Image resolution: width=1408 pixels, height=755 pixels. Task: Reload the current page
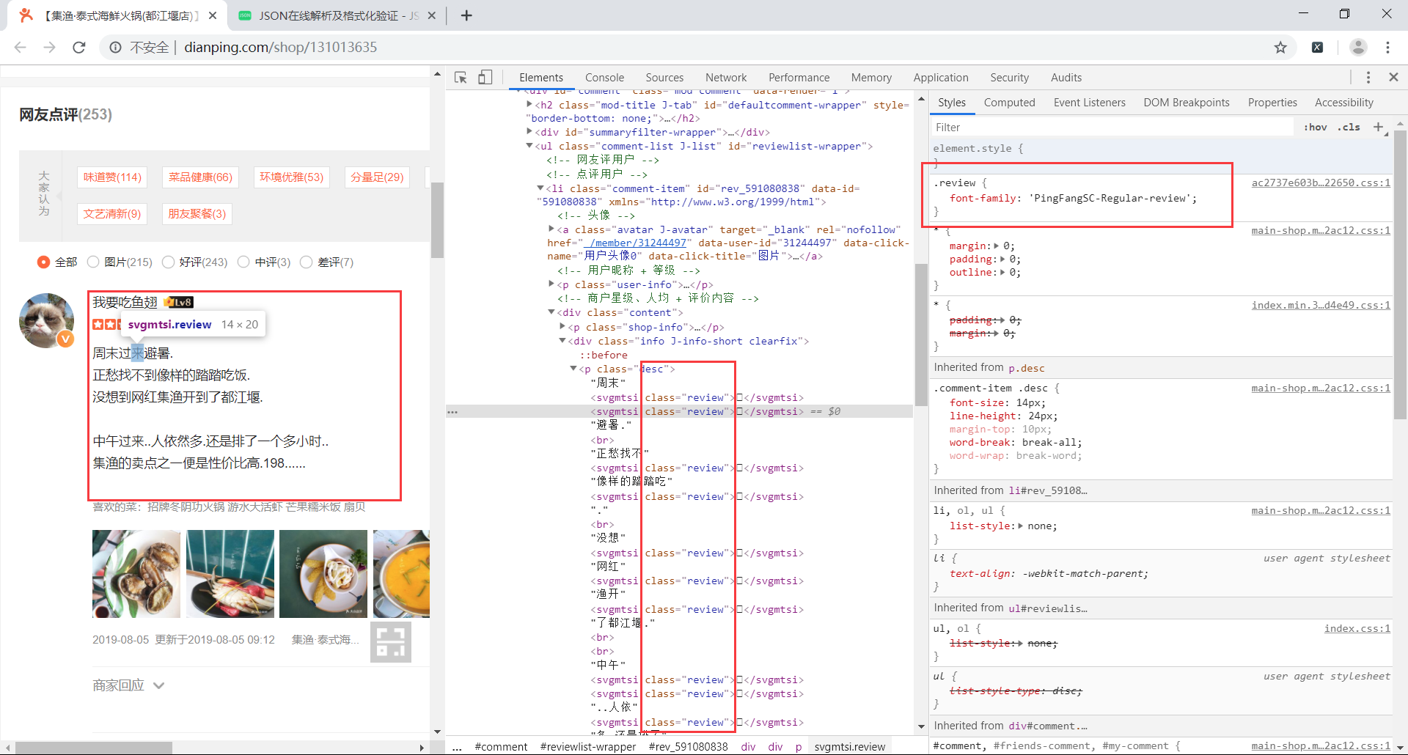79,47
